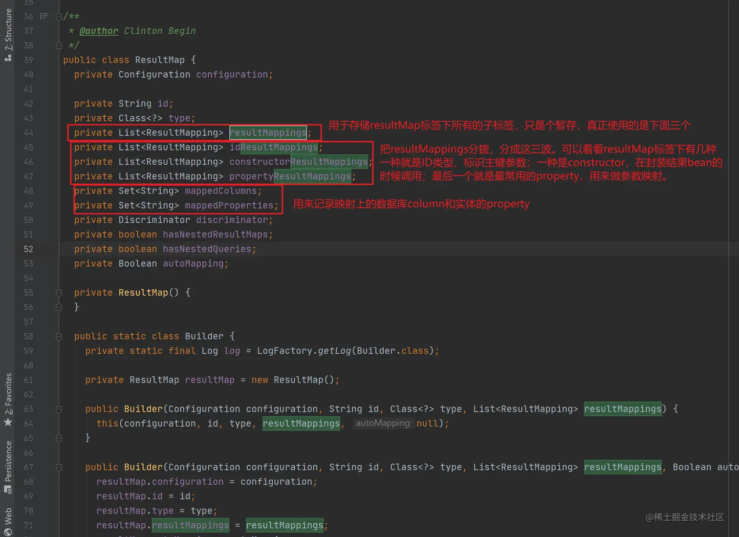The height and width of the screenshot is (537, 739).
Task: Toggle rendered view icon beside line 36
Action: [x=44, y=16]
